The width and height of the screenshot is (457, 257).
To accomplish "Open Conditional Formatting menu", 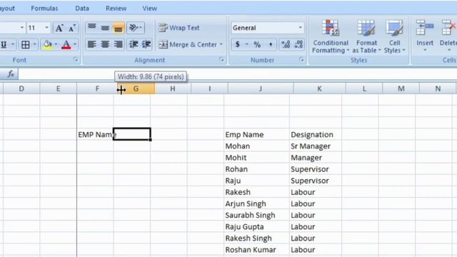I will point(330,36).
